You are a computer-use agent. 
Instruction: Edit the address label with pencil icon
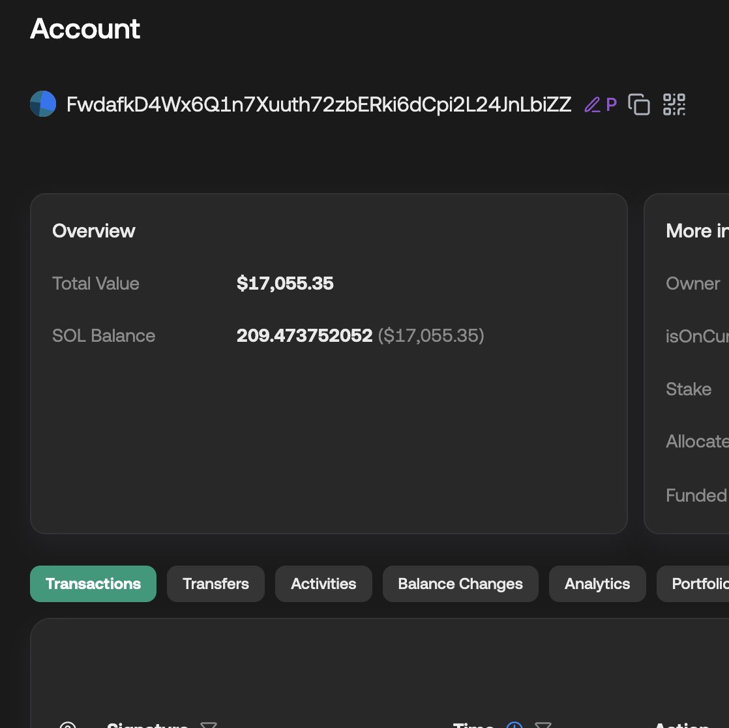point(592,104)
